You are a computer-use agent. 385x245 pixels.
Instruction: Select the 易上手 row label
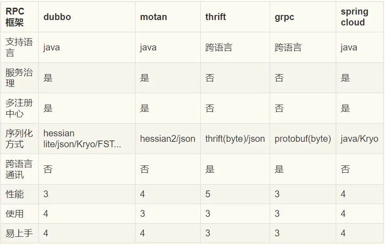click(19, 233)
